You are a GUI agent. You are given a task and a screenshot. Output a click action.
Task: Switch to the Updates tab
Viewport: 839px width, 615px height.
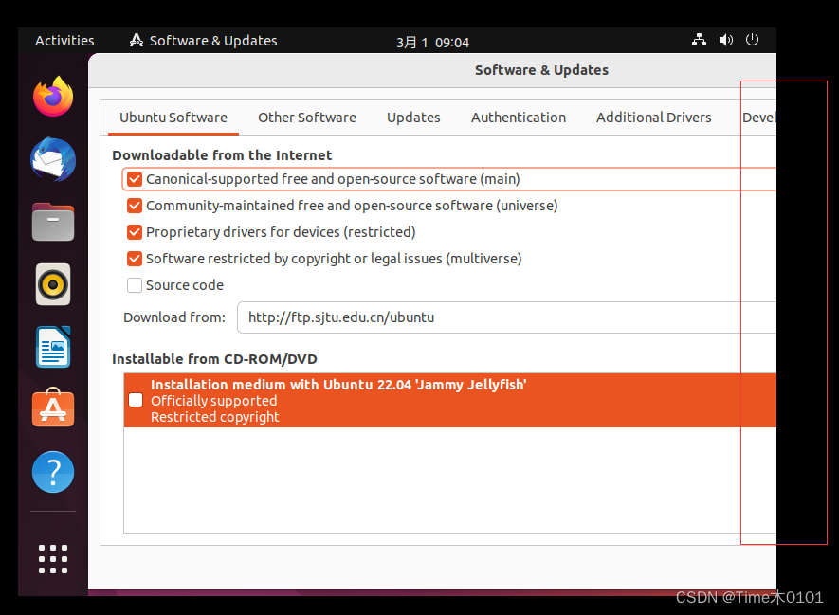pos(413,118)
